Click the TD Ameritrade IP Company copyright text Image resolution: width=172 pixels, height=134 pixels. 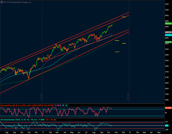coord(17,2)
